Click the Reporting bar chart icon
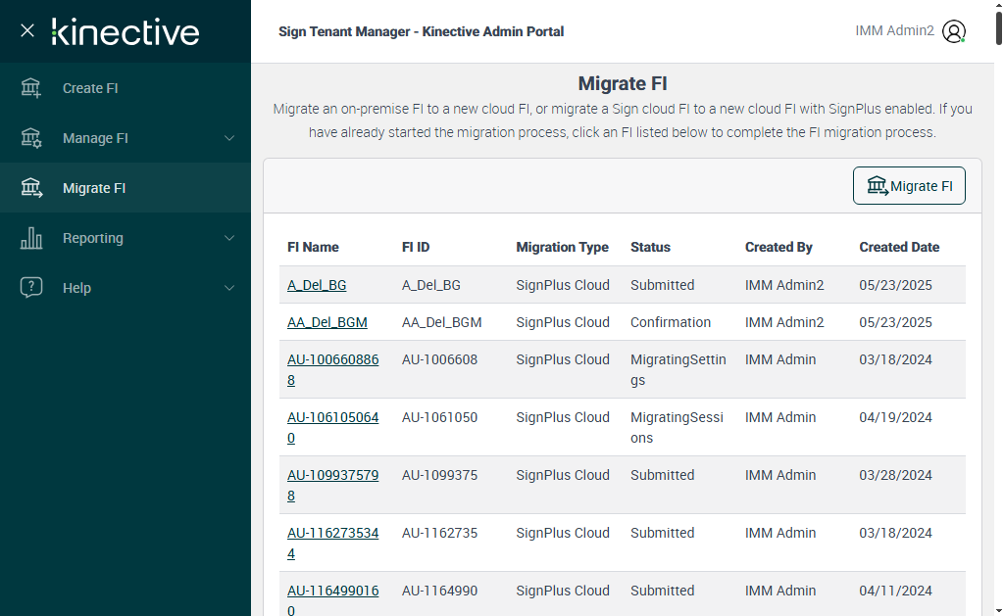The width and height of the screenshot is (1004, 616). point(31,238)
